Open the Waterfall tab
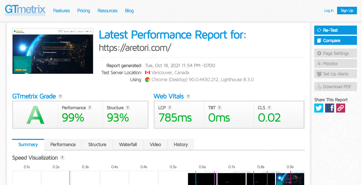Viewport: 362px width, 185px height. click(x=128, y=144)
